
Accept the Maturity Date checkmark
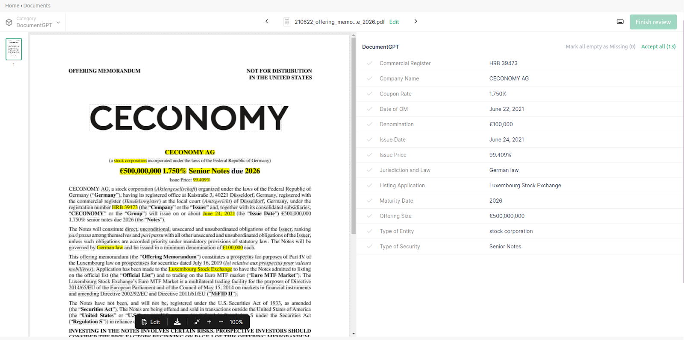click(369, 201)
